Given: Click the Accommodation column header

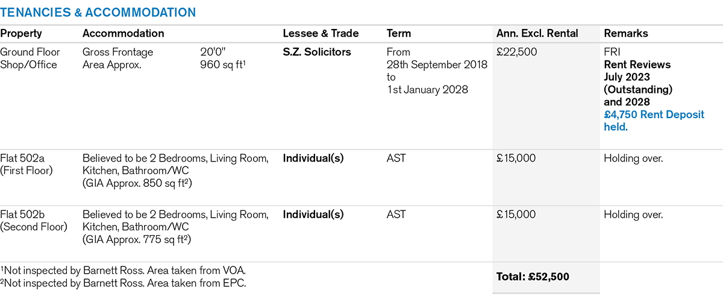Looking at the screenshot, I should (x=123, y=34).
